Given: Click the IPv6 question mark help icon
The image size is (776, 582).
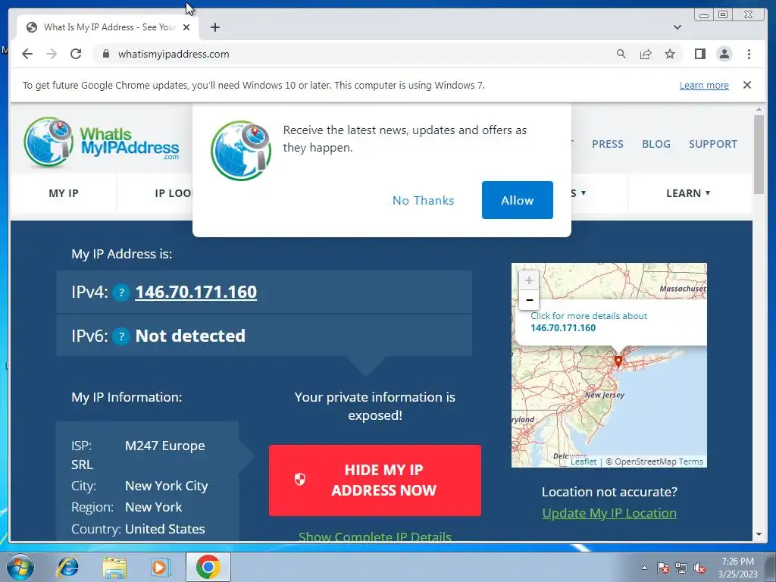Looking at the screenshot, I should (x=120, y=336).
